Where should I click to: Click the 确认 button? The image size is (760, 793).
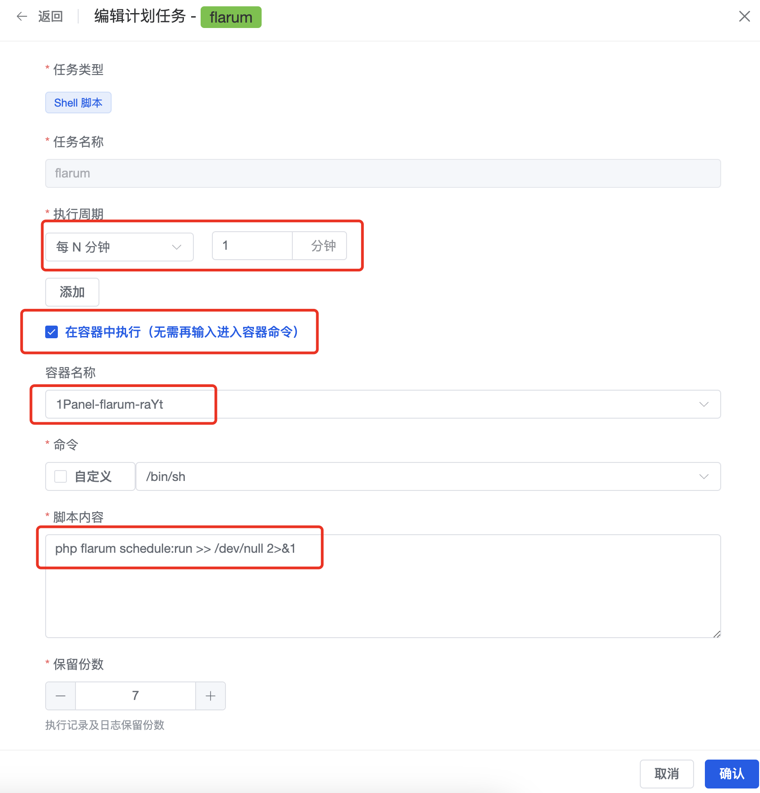pos(732,774)
